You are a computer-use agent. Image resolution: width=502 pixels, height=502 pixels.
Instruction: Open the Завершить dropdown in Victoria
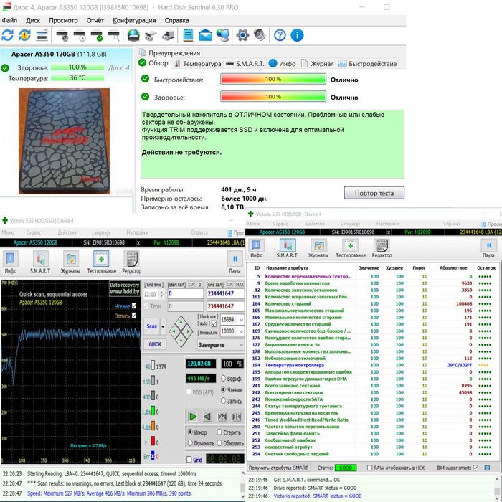point(221,345)
